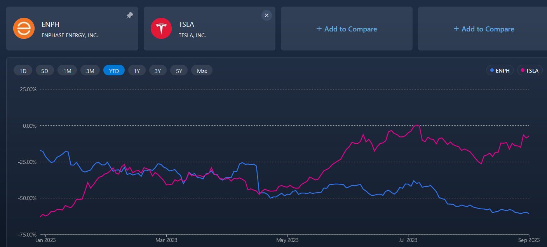This screenshot has height=247, width=547.
Task: Click the TSLA ticker symbol text
Action: tap(186, 24)
